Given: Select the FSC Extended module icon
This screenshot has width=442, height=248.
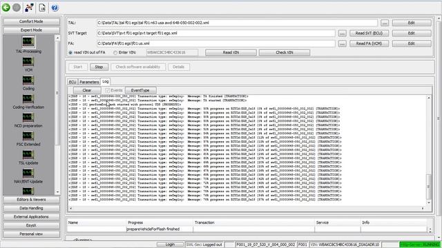Looking at the screenshot, I should coord(28,136).
